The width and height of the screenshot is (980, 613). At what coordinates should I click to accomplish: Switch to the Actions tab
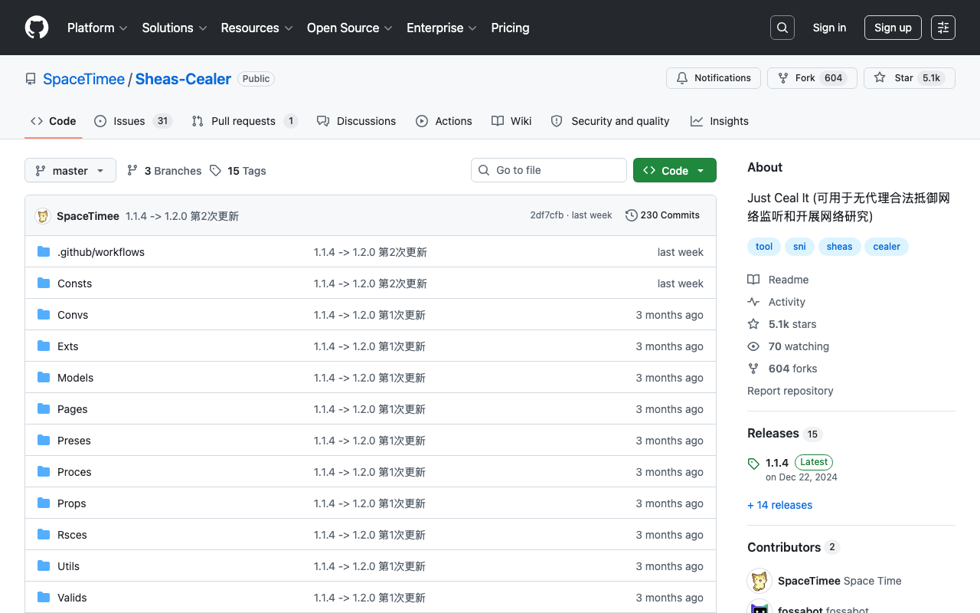pos(444,121)
